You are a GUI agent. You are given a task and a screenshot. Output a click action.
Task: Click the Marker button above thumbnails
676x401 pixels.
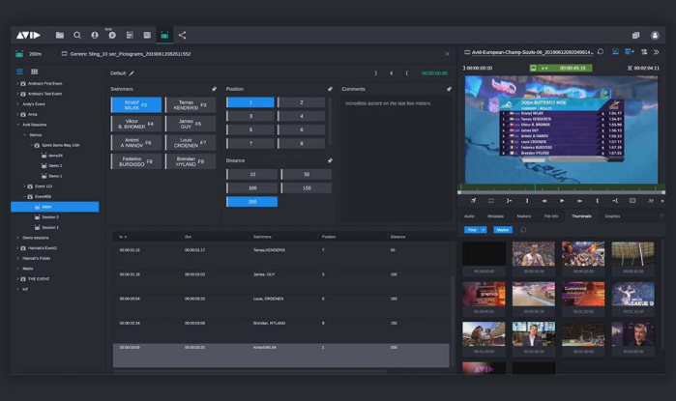[x=502, y=230]
